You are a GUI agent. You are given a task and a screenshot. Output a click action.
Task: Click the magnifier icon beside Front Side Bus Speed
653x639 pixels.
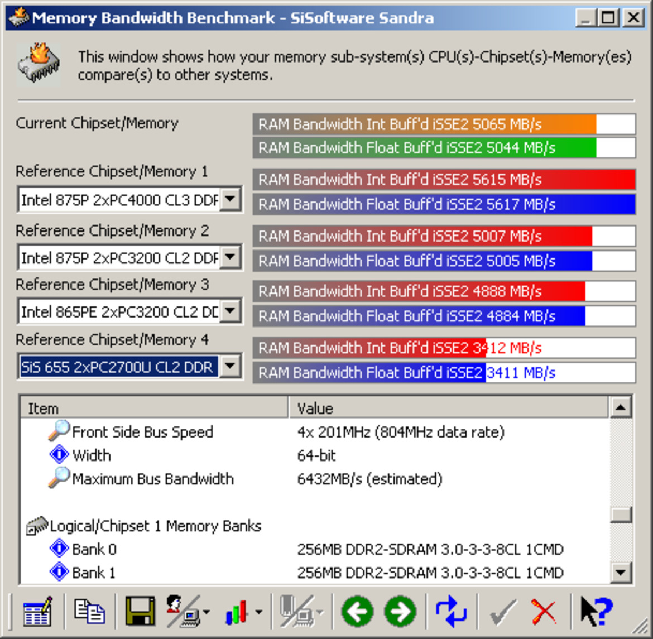(59, 431)
